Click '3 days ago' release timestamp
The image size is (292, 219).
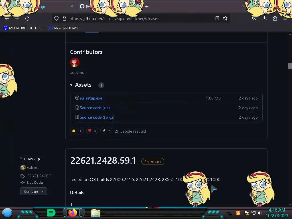click(x=31, y=159)
